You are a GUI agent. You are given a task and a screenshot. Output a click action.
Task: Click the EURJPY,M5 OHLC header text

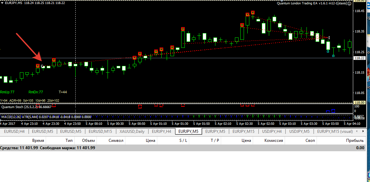coord(35,3)
